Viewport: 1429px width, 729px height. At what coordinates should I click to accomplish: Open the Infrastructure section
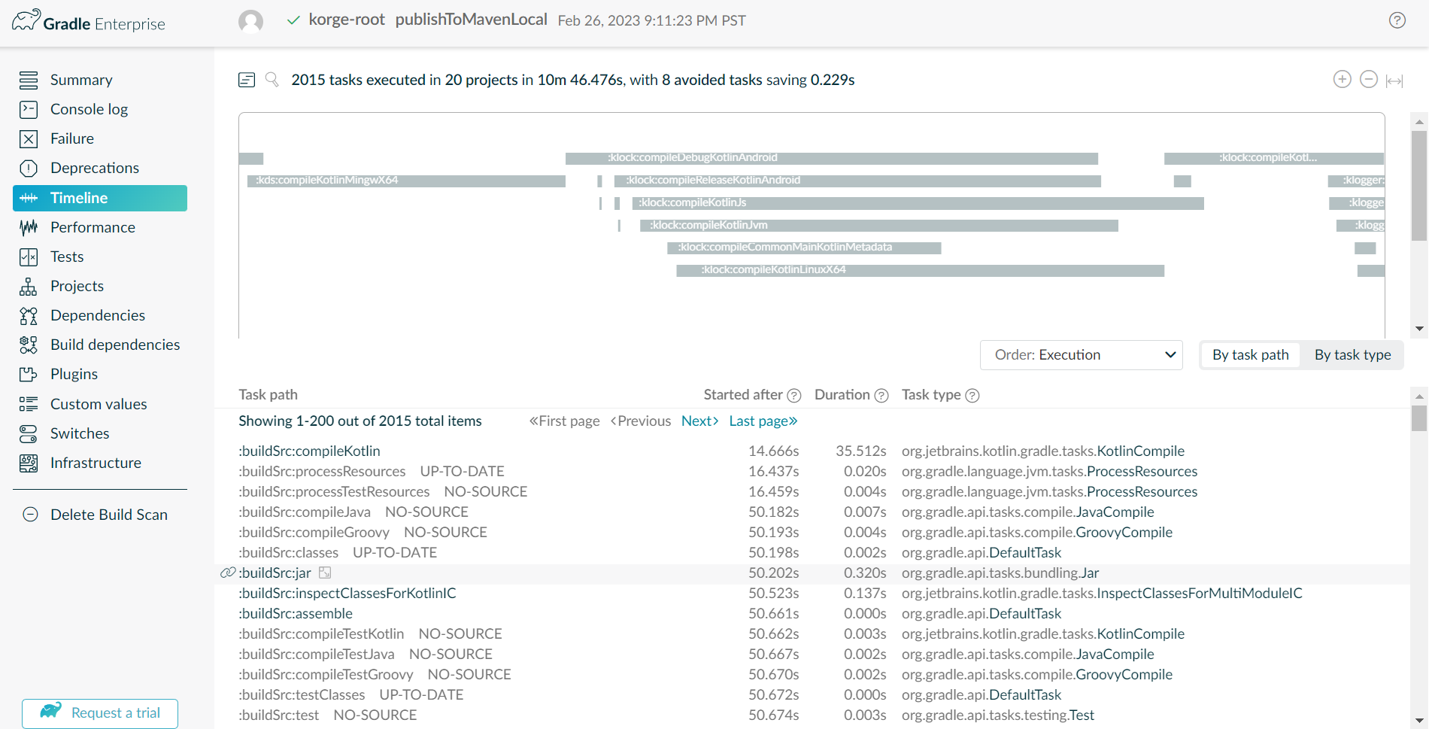[x=96, y=463]
